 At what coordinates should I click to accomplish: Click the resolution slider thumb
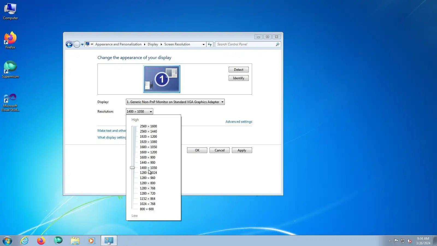(132, 168)
